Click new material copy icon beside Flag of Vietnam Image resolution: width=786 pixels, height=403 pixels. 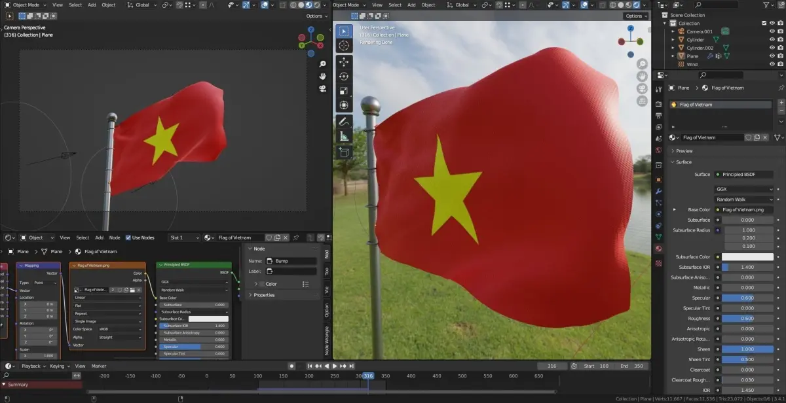pos(757,137)
